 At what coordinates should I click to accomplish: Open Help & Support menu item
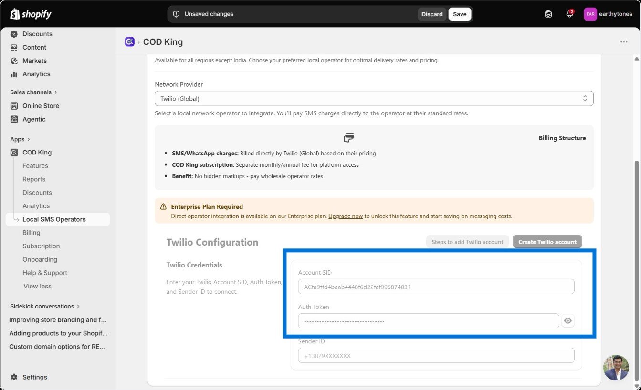tap(45, 273)
